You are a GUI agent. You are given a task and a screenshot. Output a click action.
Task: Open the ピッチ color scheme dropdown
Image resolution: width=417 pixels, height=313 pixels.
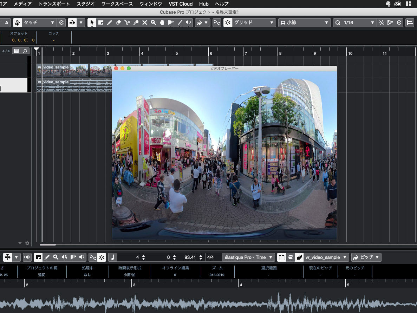point(366,257)
